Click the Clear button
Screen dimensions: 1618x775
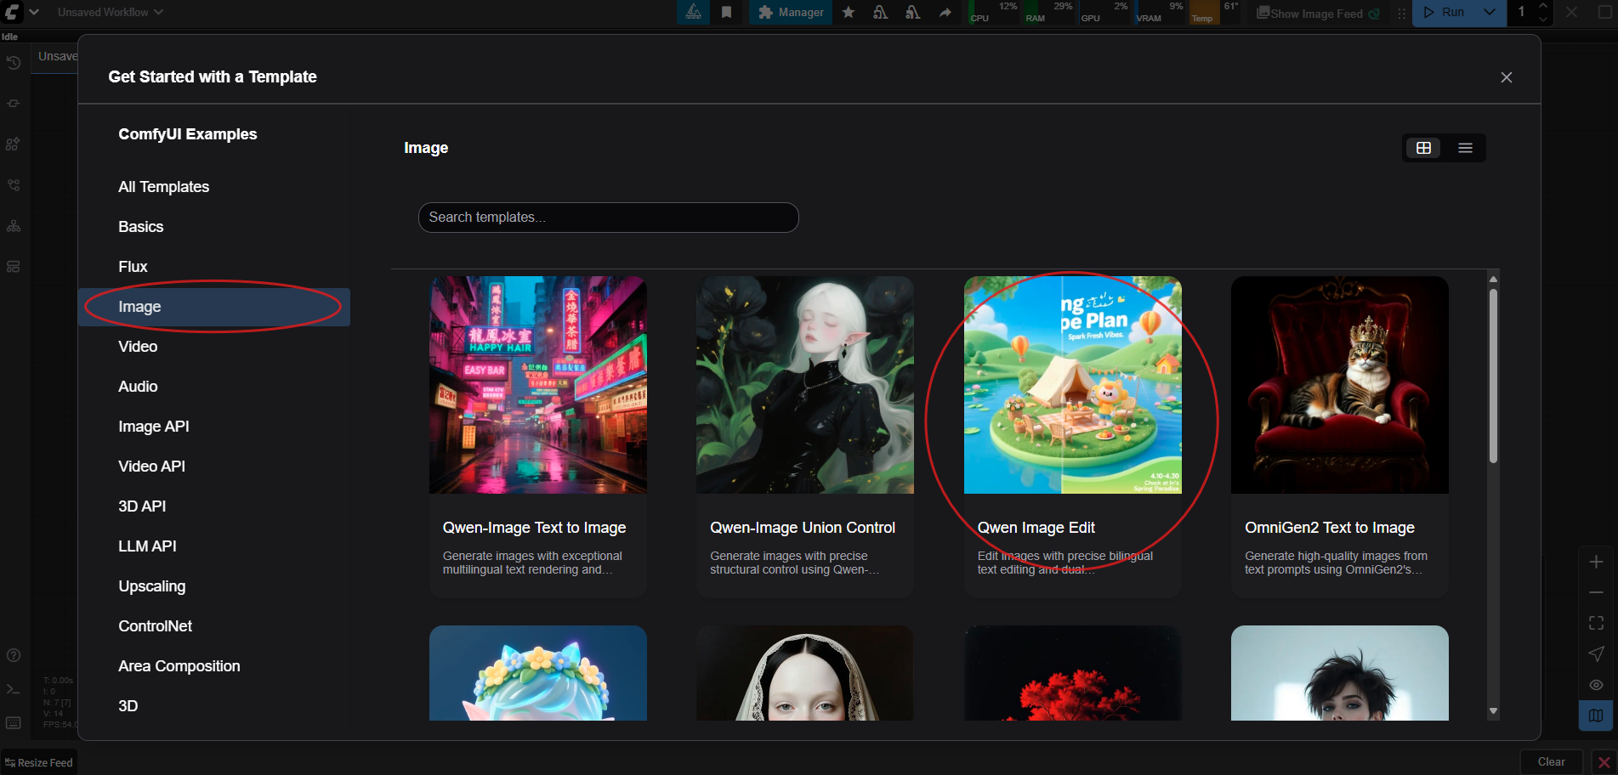[x=1551, y=762]
